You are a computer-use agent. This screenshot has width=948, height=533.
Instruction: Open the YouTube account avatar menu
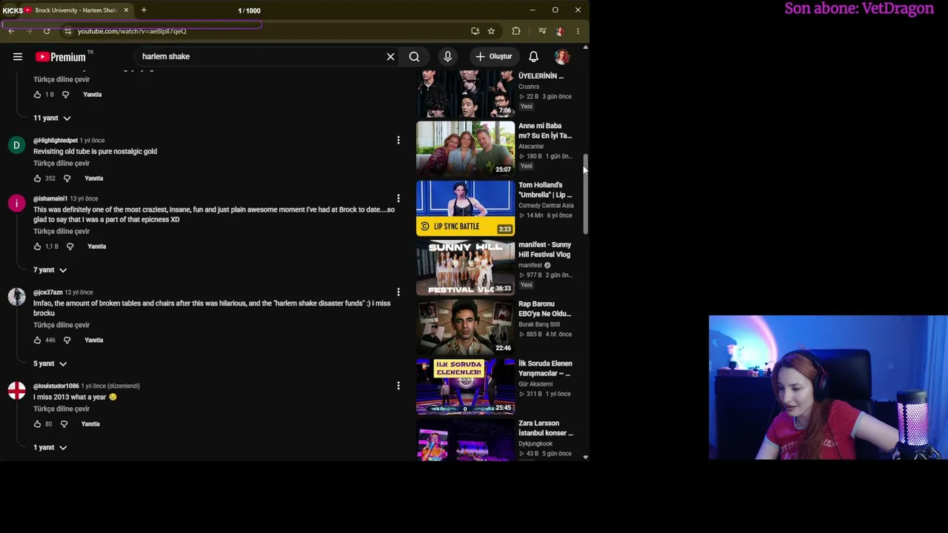point(562,56)
